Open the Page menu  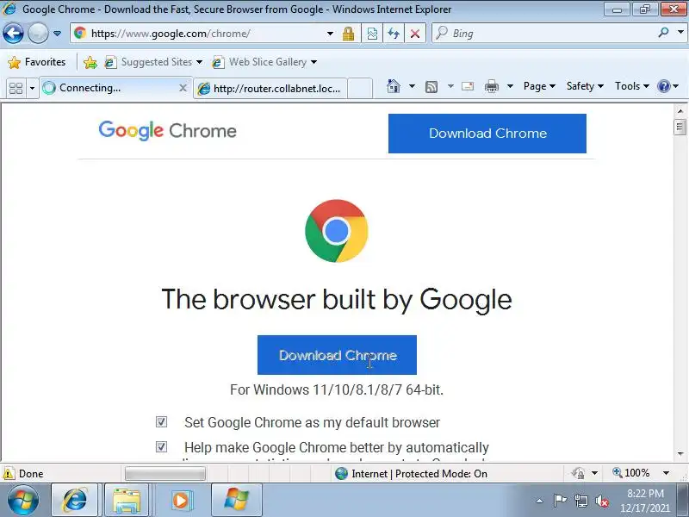539,86
